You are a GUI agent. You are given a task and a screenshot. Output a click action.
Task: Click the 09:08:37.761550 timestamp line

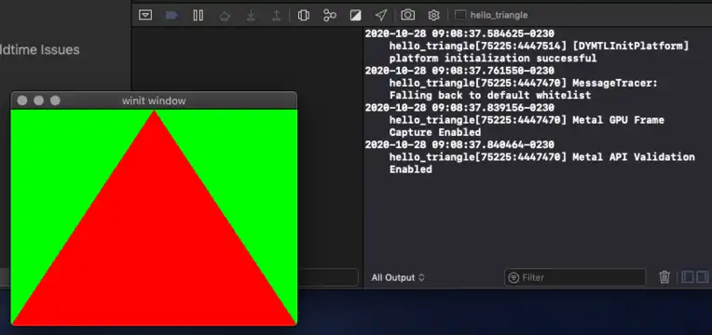click(459, 71)
